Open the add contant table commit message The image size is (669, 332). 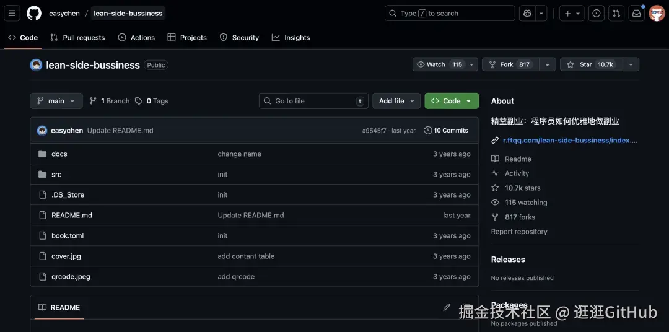[x=246, y=256]
